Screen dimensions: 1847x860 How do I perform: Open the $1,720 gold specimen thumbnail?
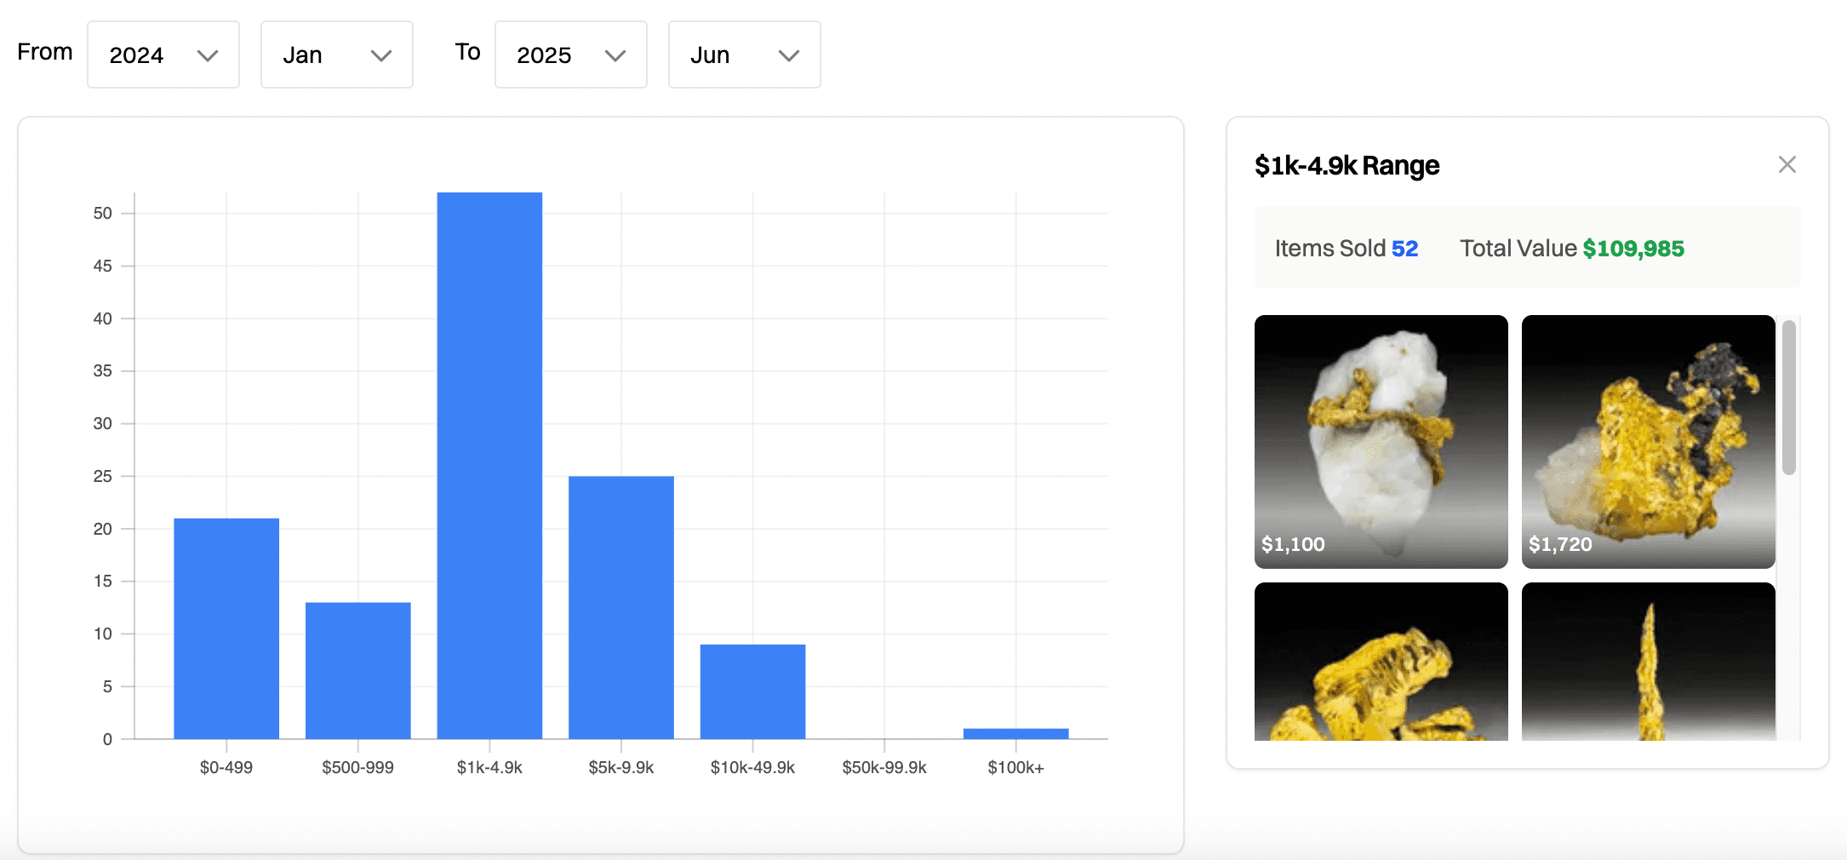click(x=1648, y=441)
